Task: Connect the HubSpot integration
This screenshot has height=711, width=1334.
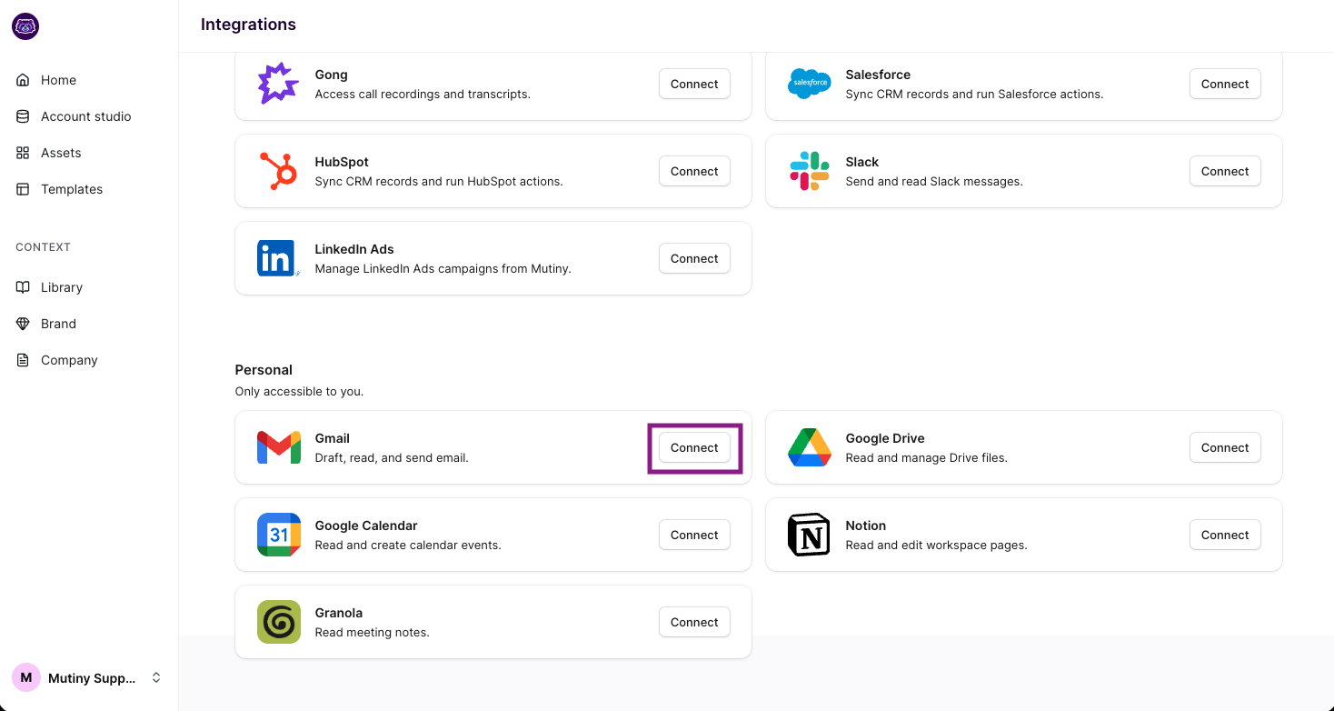Action: coord(694,171)
